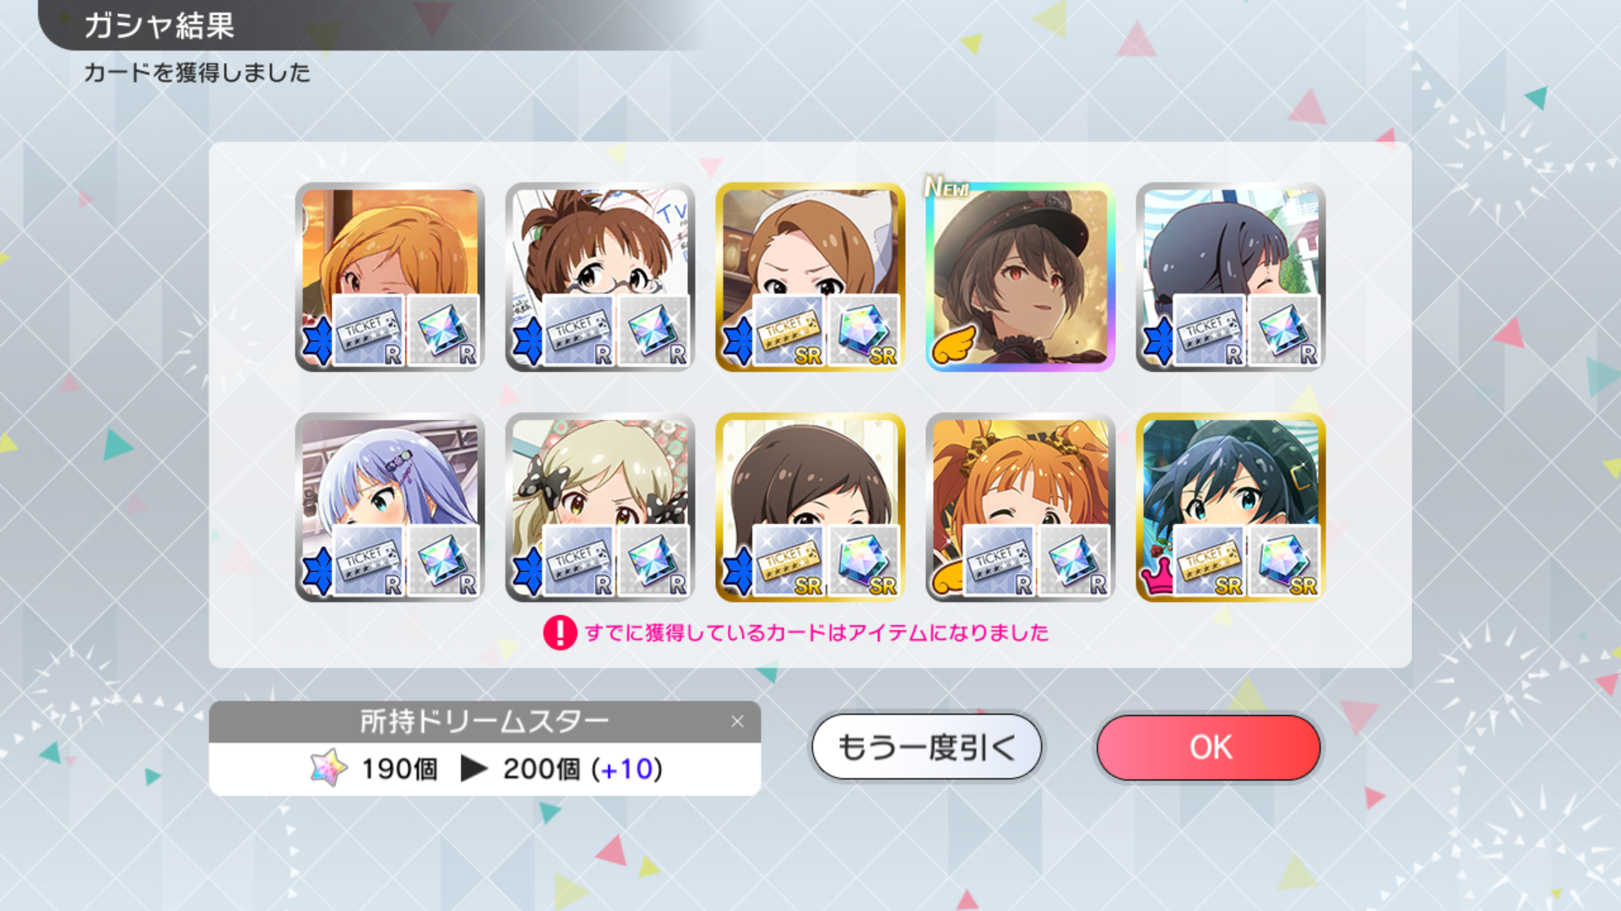Tap the pink crown icon on bottom-right card
This screenshot has height=911, width=1621.
[1157, 576]
